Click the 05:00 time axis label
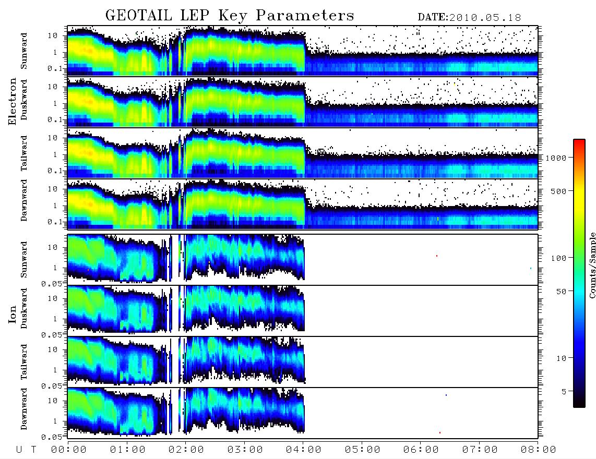The height and width of the screenshot is (459, 596). [x=363, y=450]
